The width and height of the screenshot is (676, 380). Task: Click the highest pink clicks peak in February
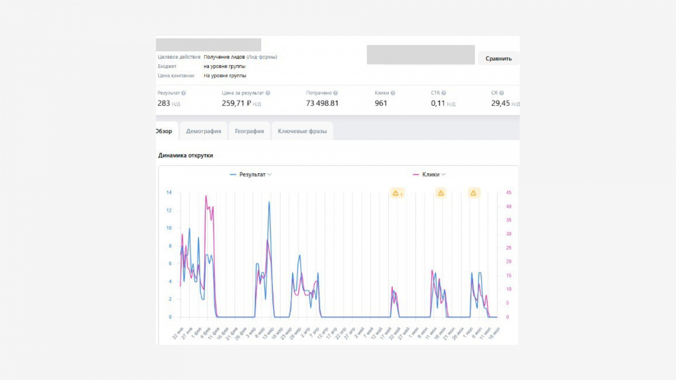(206, 196)
